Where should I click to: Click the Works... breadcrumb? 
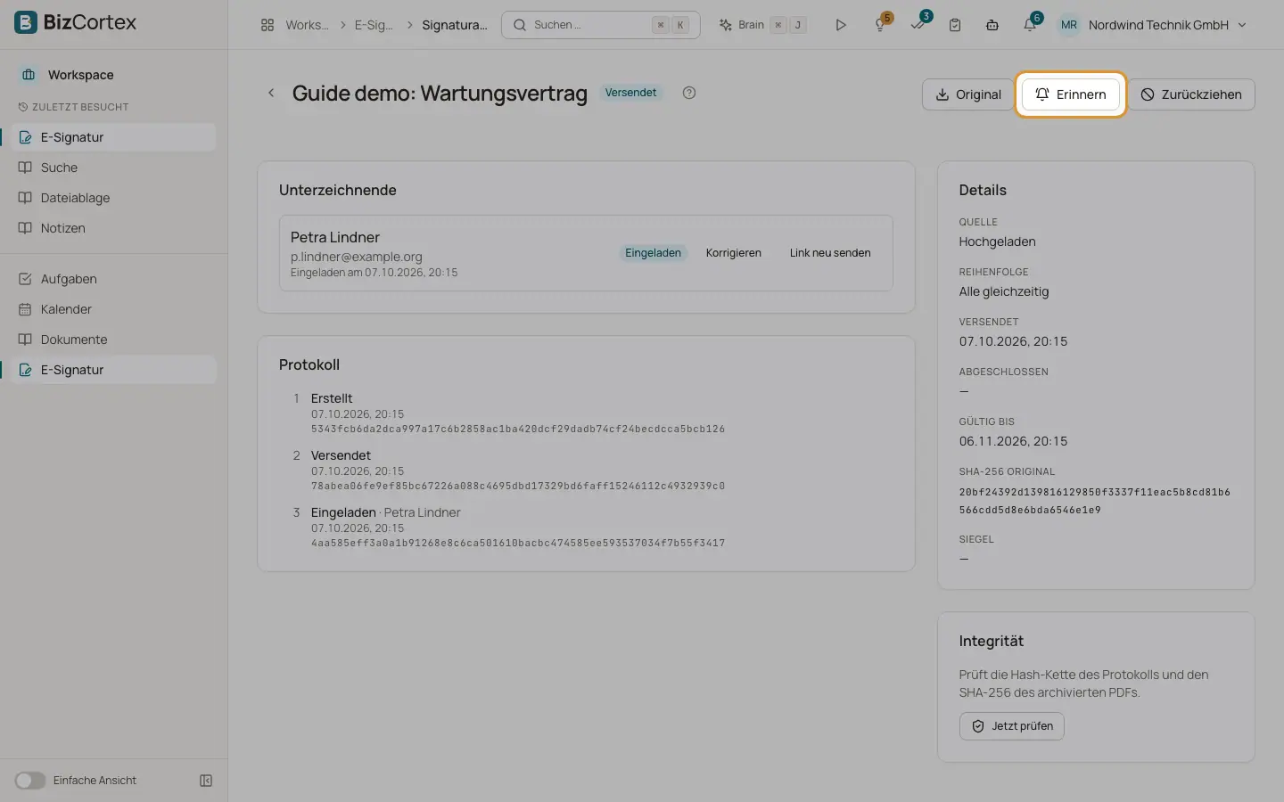pos(307,25)
